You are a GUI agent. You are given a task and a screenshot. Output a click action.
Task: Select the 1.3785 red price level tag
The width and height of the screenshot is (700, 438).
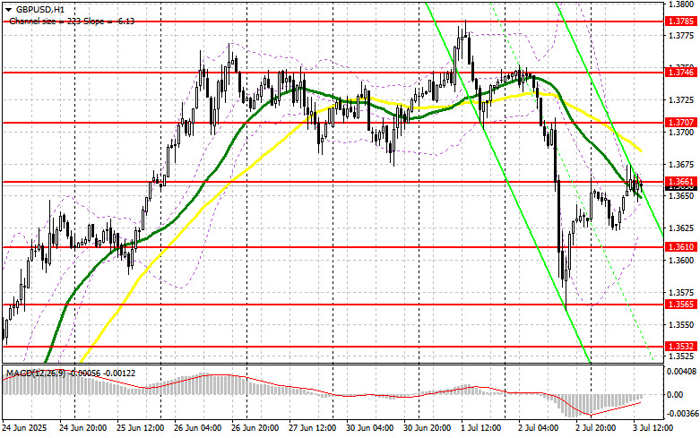click(x=681, y=21)
